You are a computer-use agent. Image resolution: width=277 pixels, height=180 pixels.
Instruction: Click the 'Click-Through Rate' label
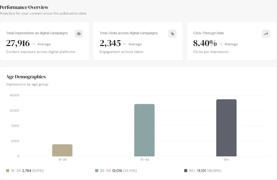[208, 33]
